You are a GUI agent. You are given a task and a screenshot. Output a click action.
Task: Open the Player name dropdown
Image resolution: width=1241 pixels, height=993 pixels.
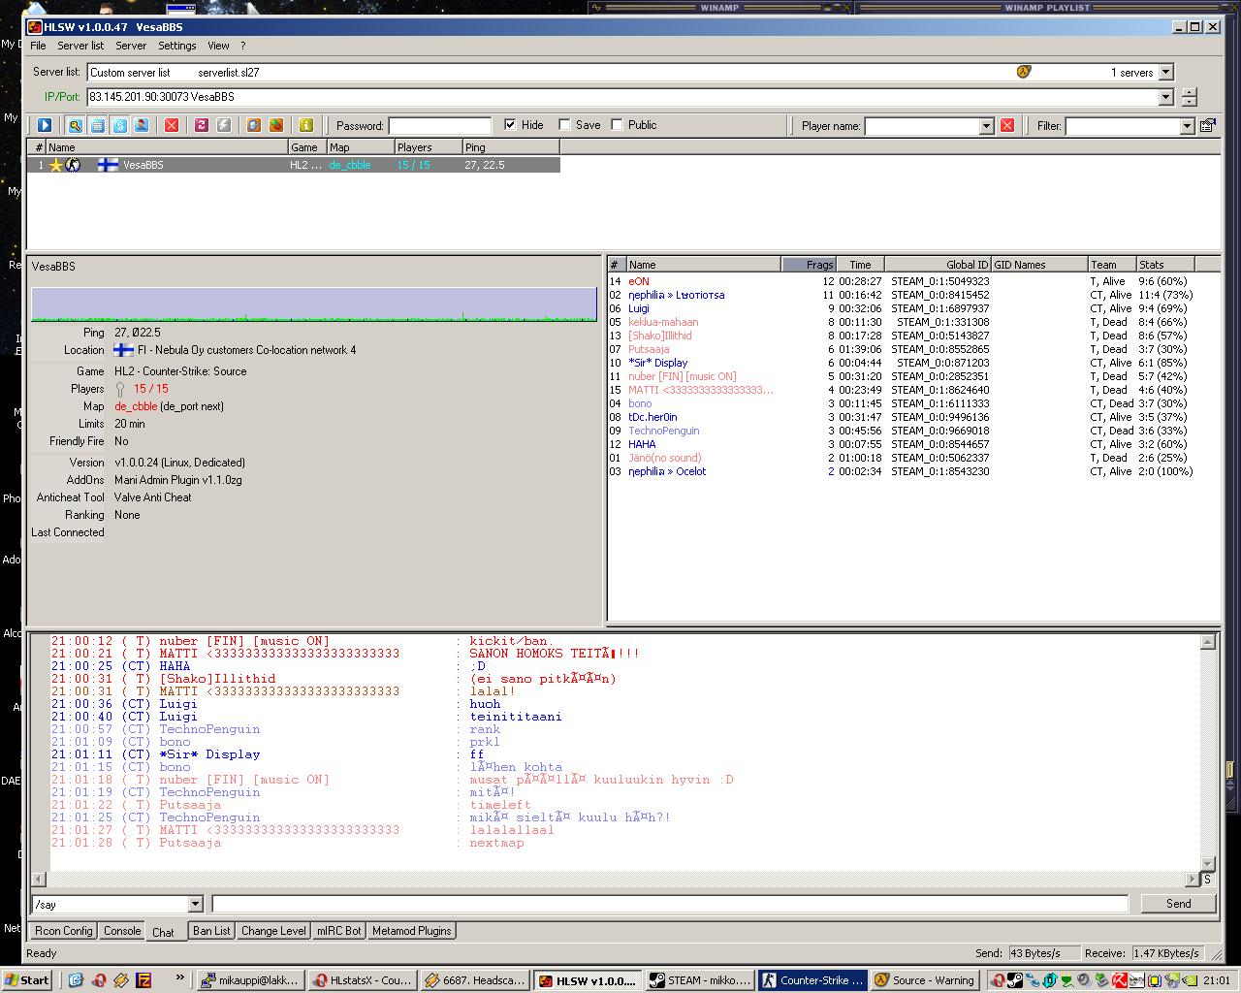986,126
